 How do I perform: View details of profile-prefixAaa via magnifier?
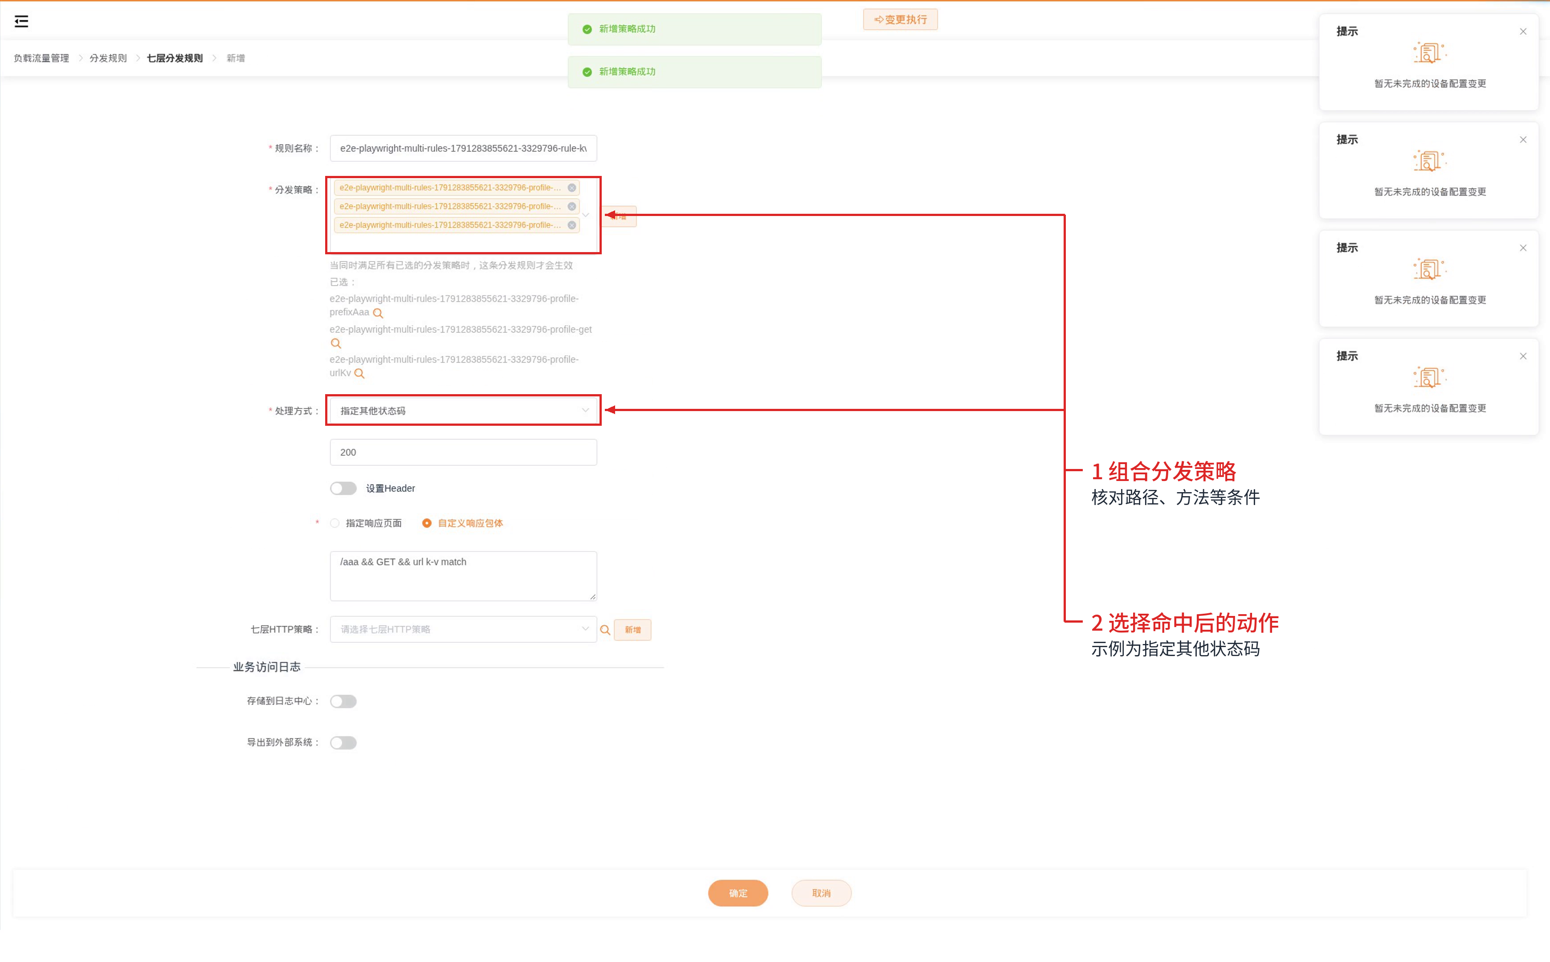pyautogui.click(x=378, y=313)
